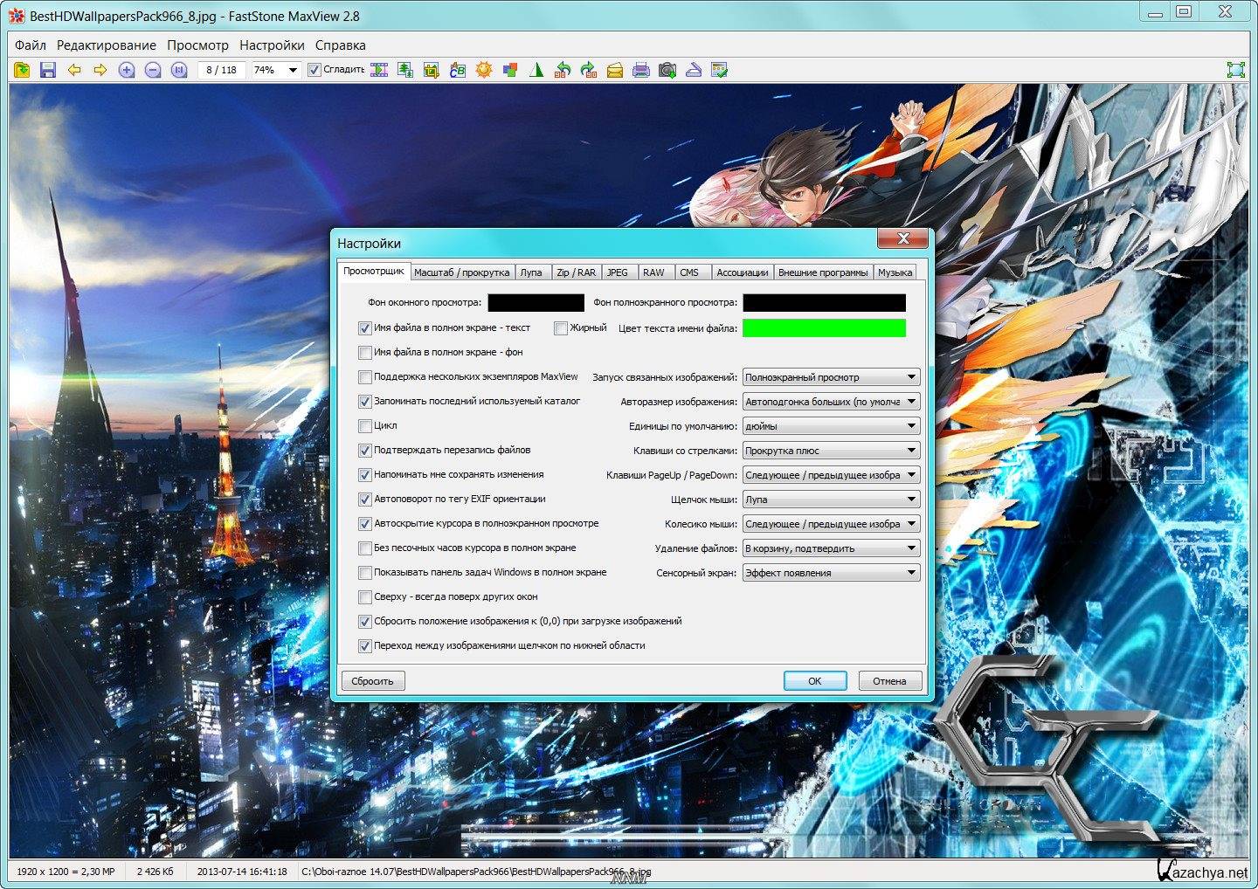Image resolution: width=1258 pixels, height=889 pixels.
Task: Enable Поддержка нескольких экземпляров MaxView
Action: point(365,377)
